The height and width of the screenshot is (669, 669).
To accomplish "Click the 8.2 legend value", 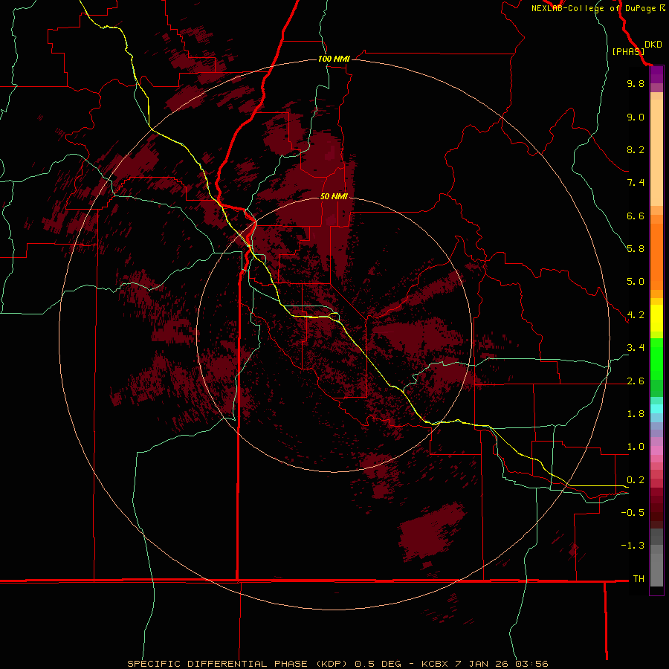I will pyautogui.click(x=636, y=149).
